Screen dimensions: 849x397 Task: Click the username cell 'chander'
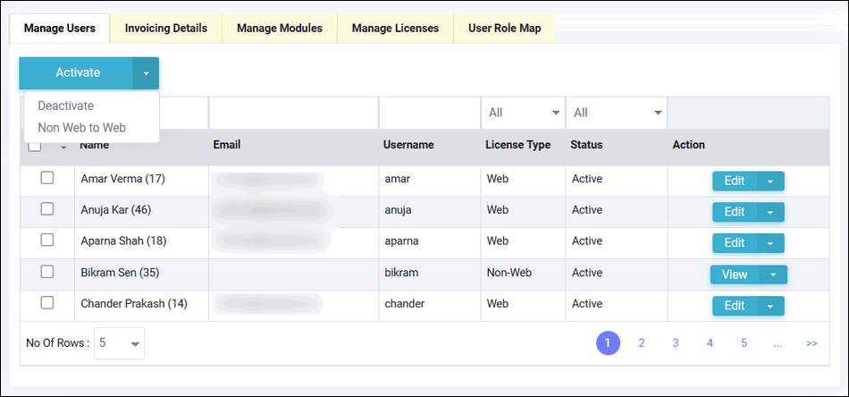[x=405, y=304]
